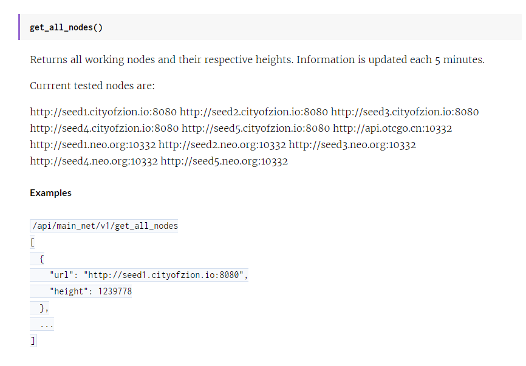This screenshot has height=366, width=526.
Task: Open the seed1.cityofzion.io:8080 link in the node list
Action: pyautogui.click(x=103, y=112)
